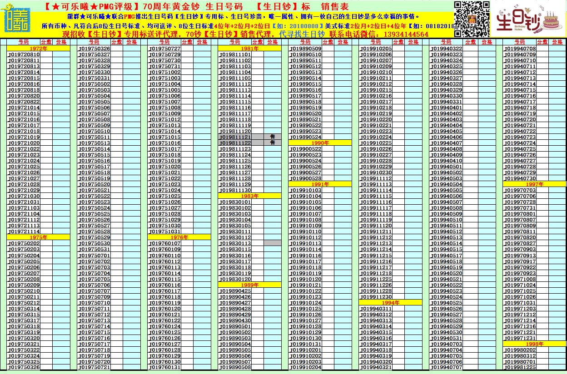This screenshot has width=567, height=374.
Task: Select the 1994年 year header
Action: [391, 303]
